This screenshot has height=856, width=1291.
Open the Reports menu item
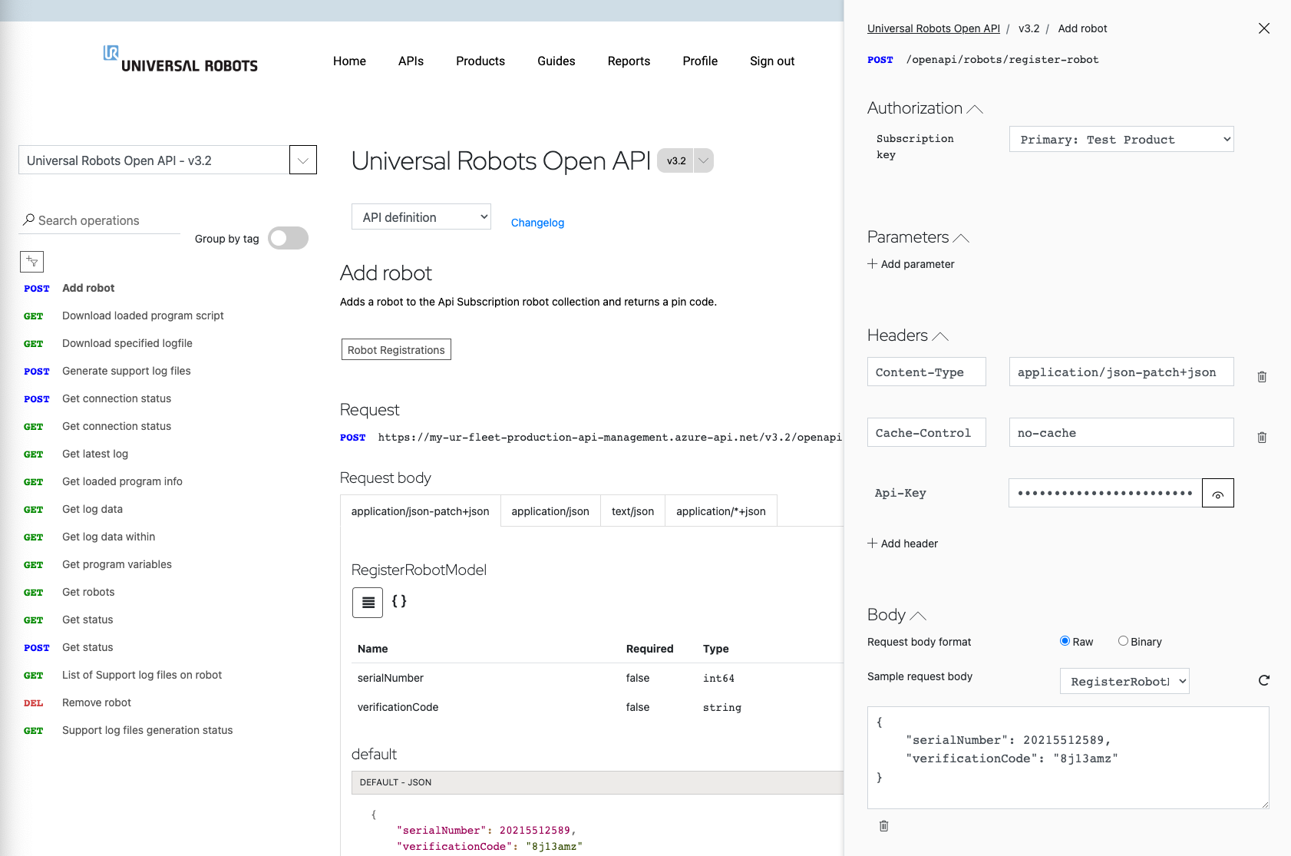click(x=629, y=61)
